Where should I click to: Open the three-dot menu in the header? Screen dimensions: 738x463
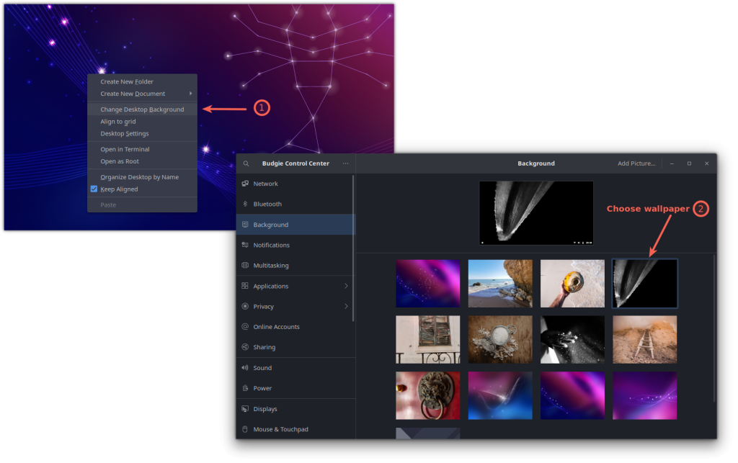(345, 163)
